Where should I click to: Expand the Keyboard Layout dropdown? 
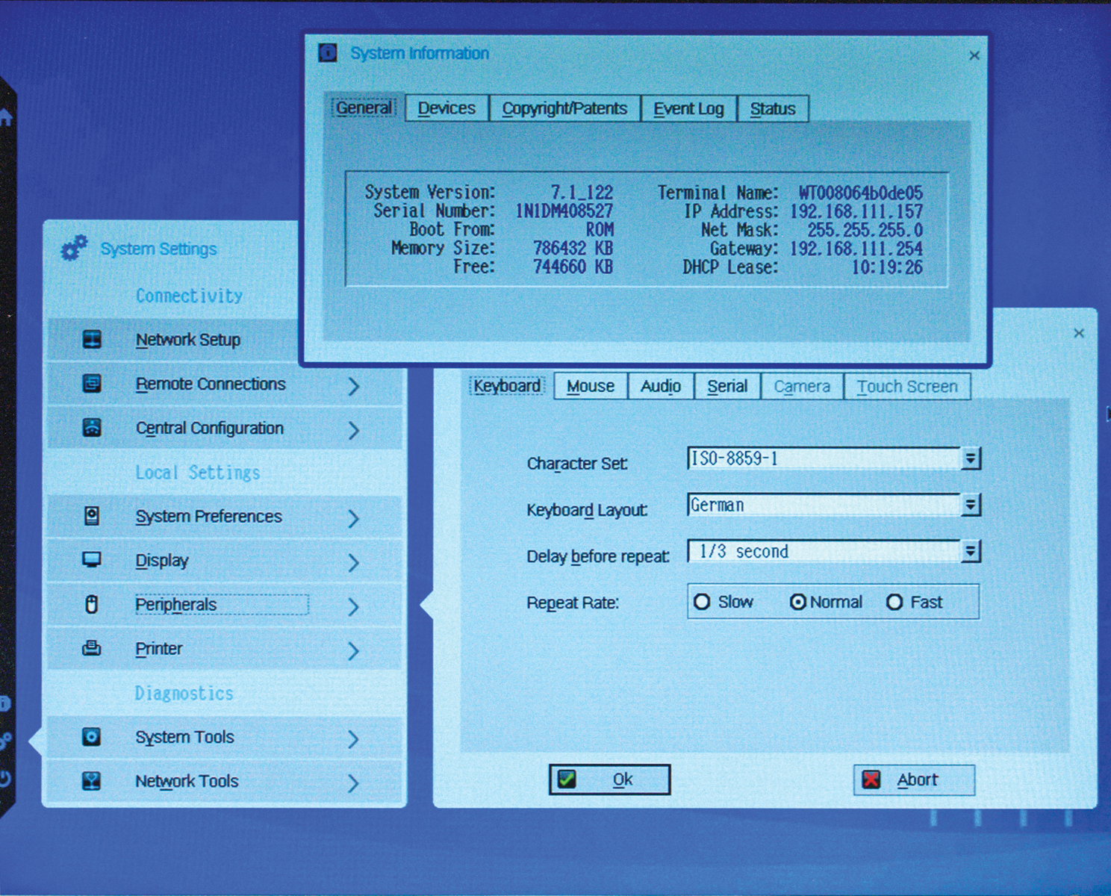point(971,505)
